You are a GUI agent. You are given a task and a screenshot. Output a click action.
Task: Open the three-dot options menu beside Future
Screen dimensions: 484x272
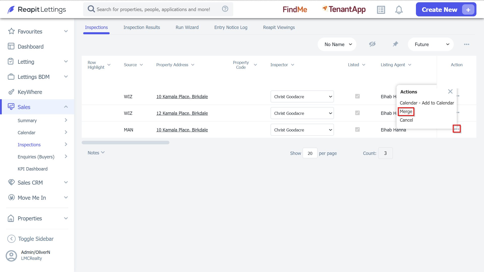click(467, 44)
